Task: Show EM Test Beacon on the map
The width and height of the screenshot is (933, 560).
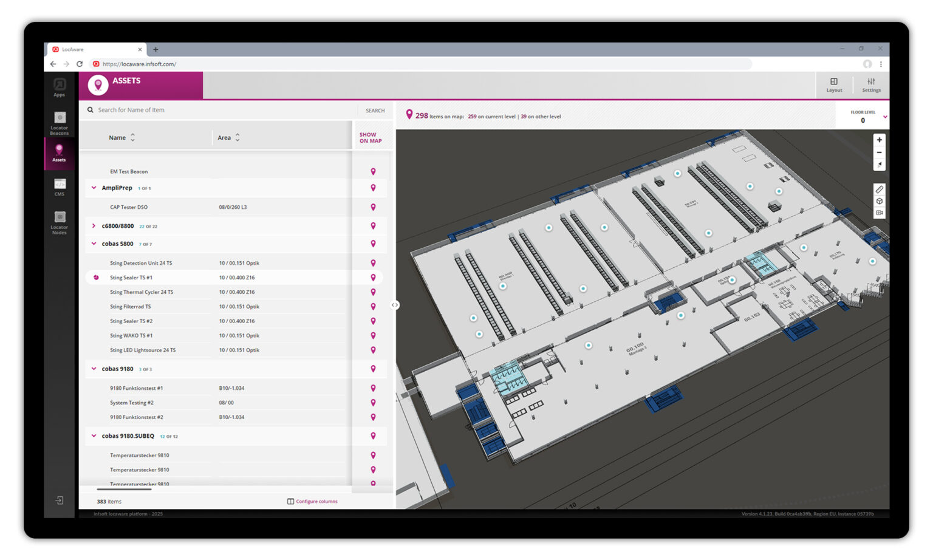Action: pos(373,171)
